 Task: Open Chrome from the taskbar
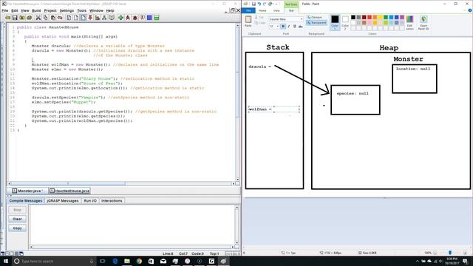click(x=139, y=261)
